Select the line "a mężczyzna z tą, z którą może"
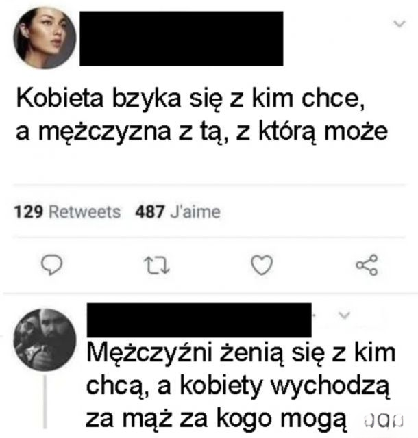Viewport: 418px width, 438px height. pos(202,132)
